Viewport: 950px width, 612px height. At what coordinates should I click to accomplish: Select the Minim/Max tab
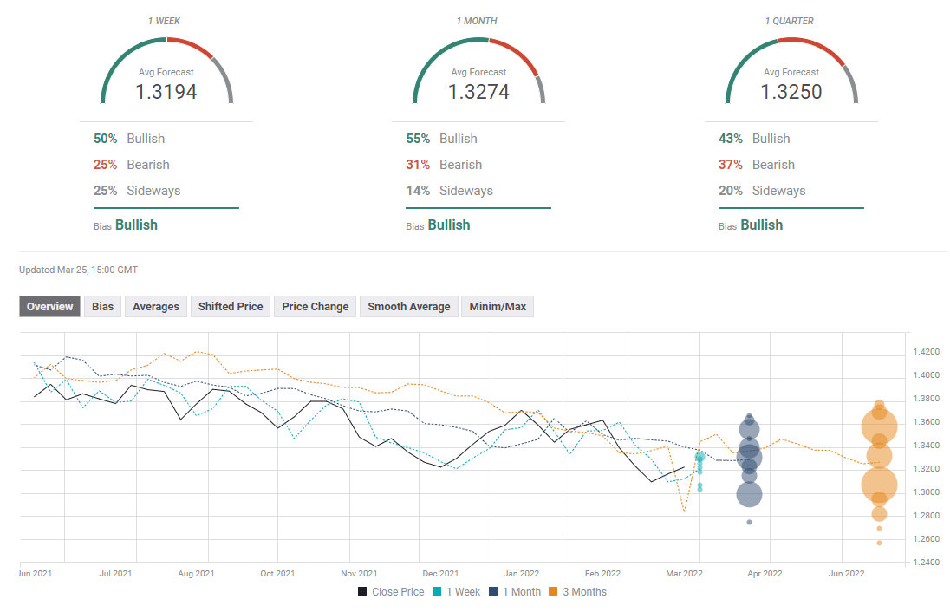click(x=498, y=306)
